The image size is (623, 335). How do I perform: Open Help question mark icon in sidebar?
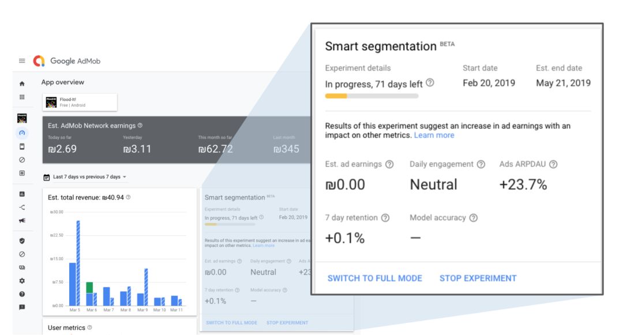click(x=22, y=294)
